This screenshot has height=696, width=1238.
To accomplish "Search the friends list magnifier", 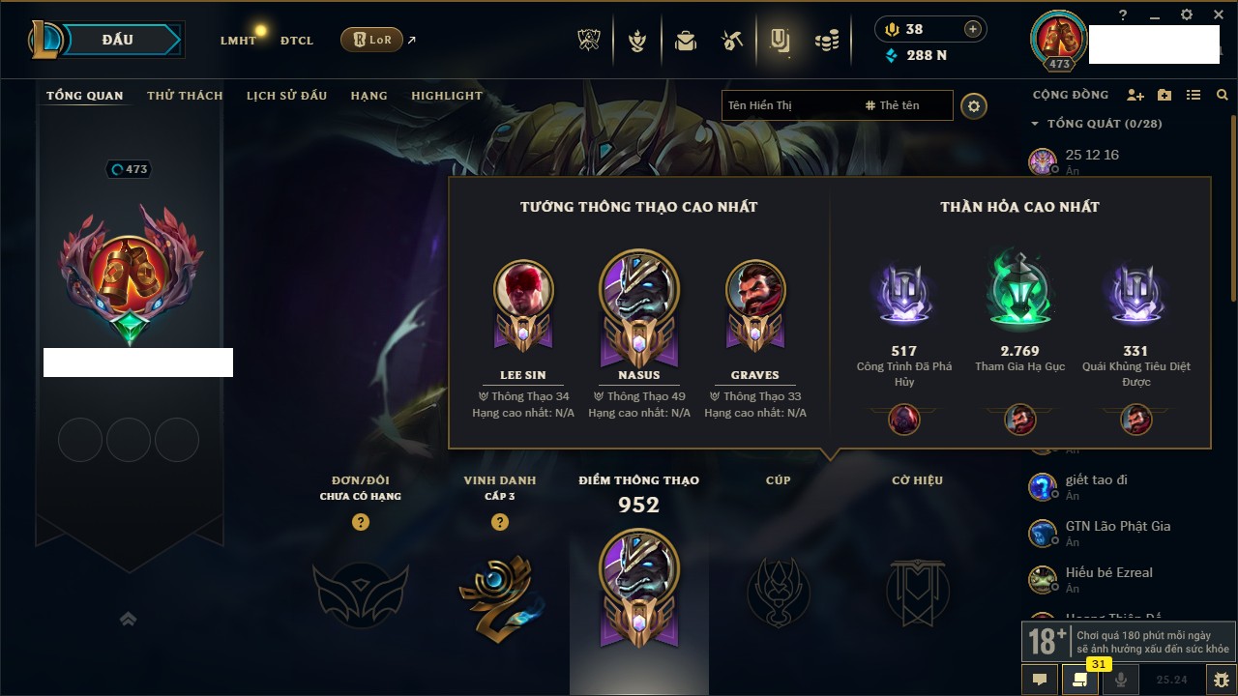I will pyautogui.click(x=1223, y=95).
